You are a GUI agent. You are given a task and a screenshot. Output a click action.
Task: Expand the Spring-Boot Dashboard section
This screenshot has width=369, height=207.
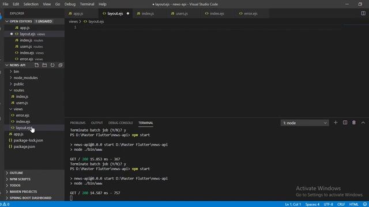coord(35,198)
